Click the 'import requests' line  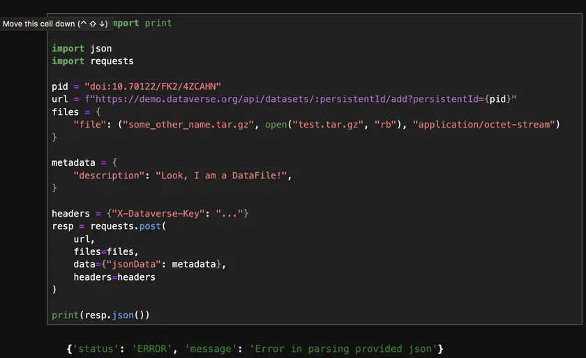[92, 61]
